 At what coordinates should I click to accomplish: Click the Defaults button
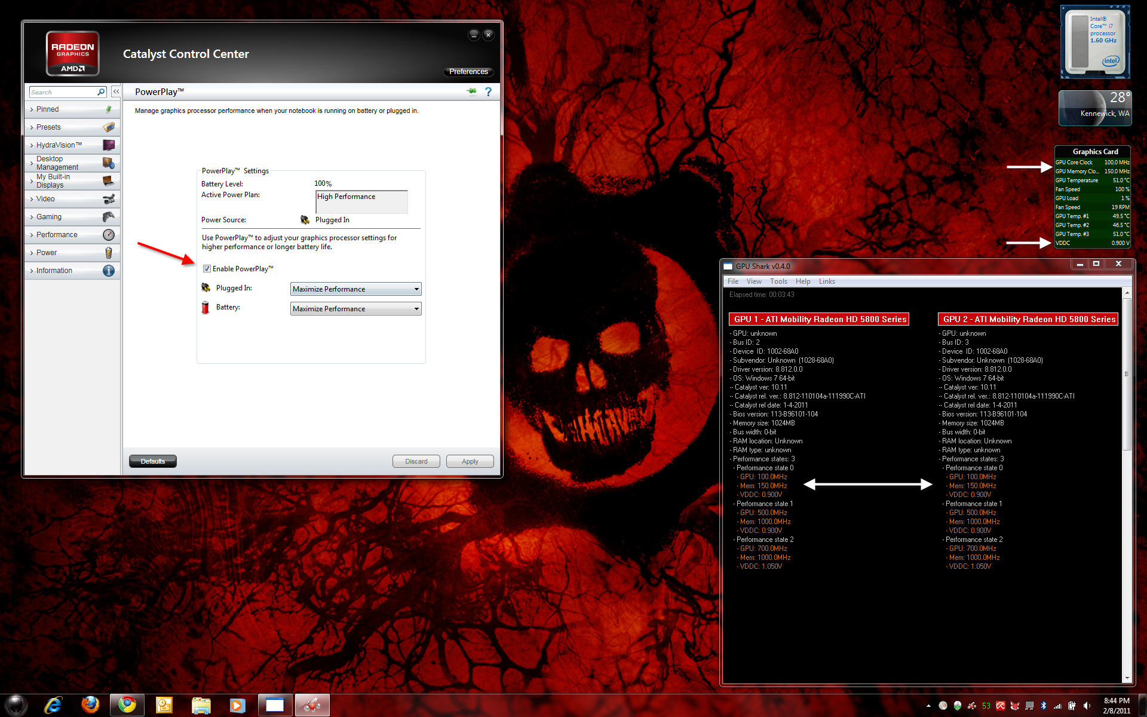tap(153, 461)
